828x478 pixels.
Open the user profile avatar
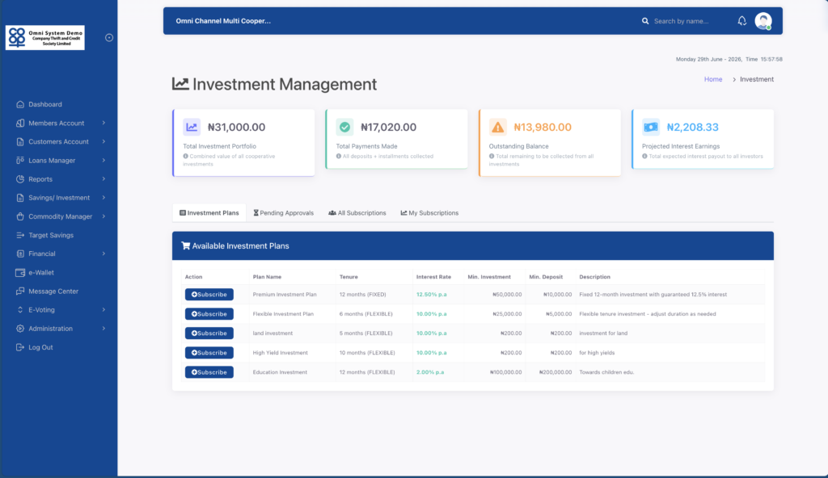763,21
